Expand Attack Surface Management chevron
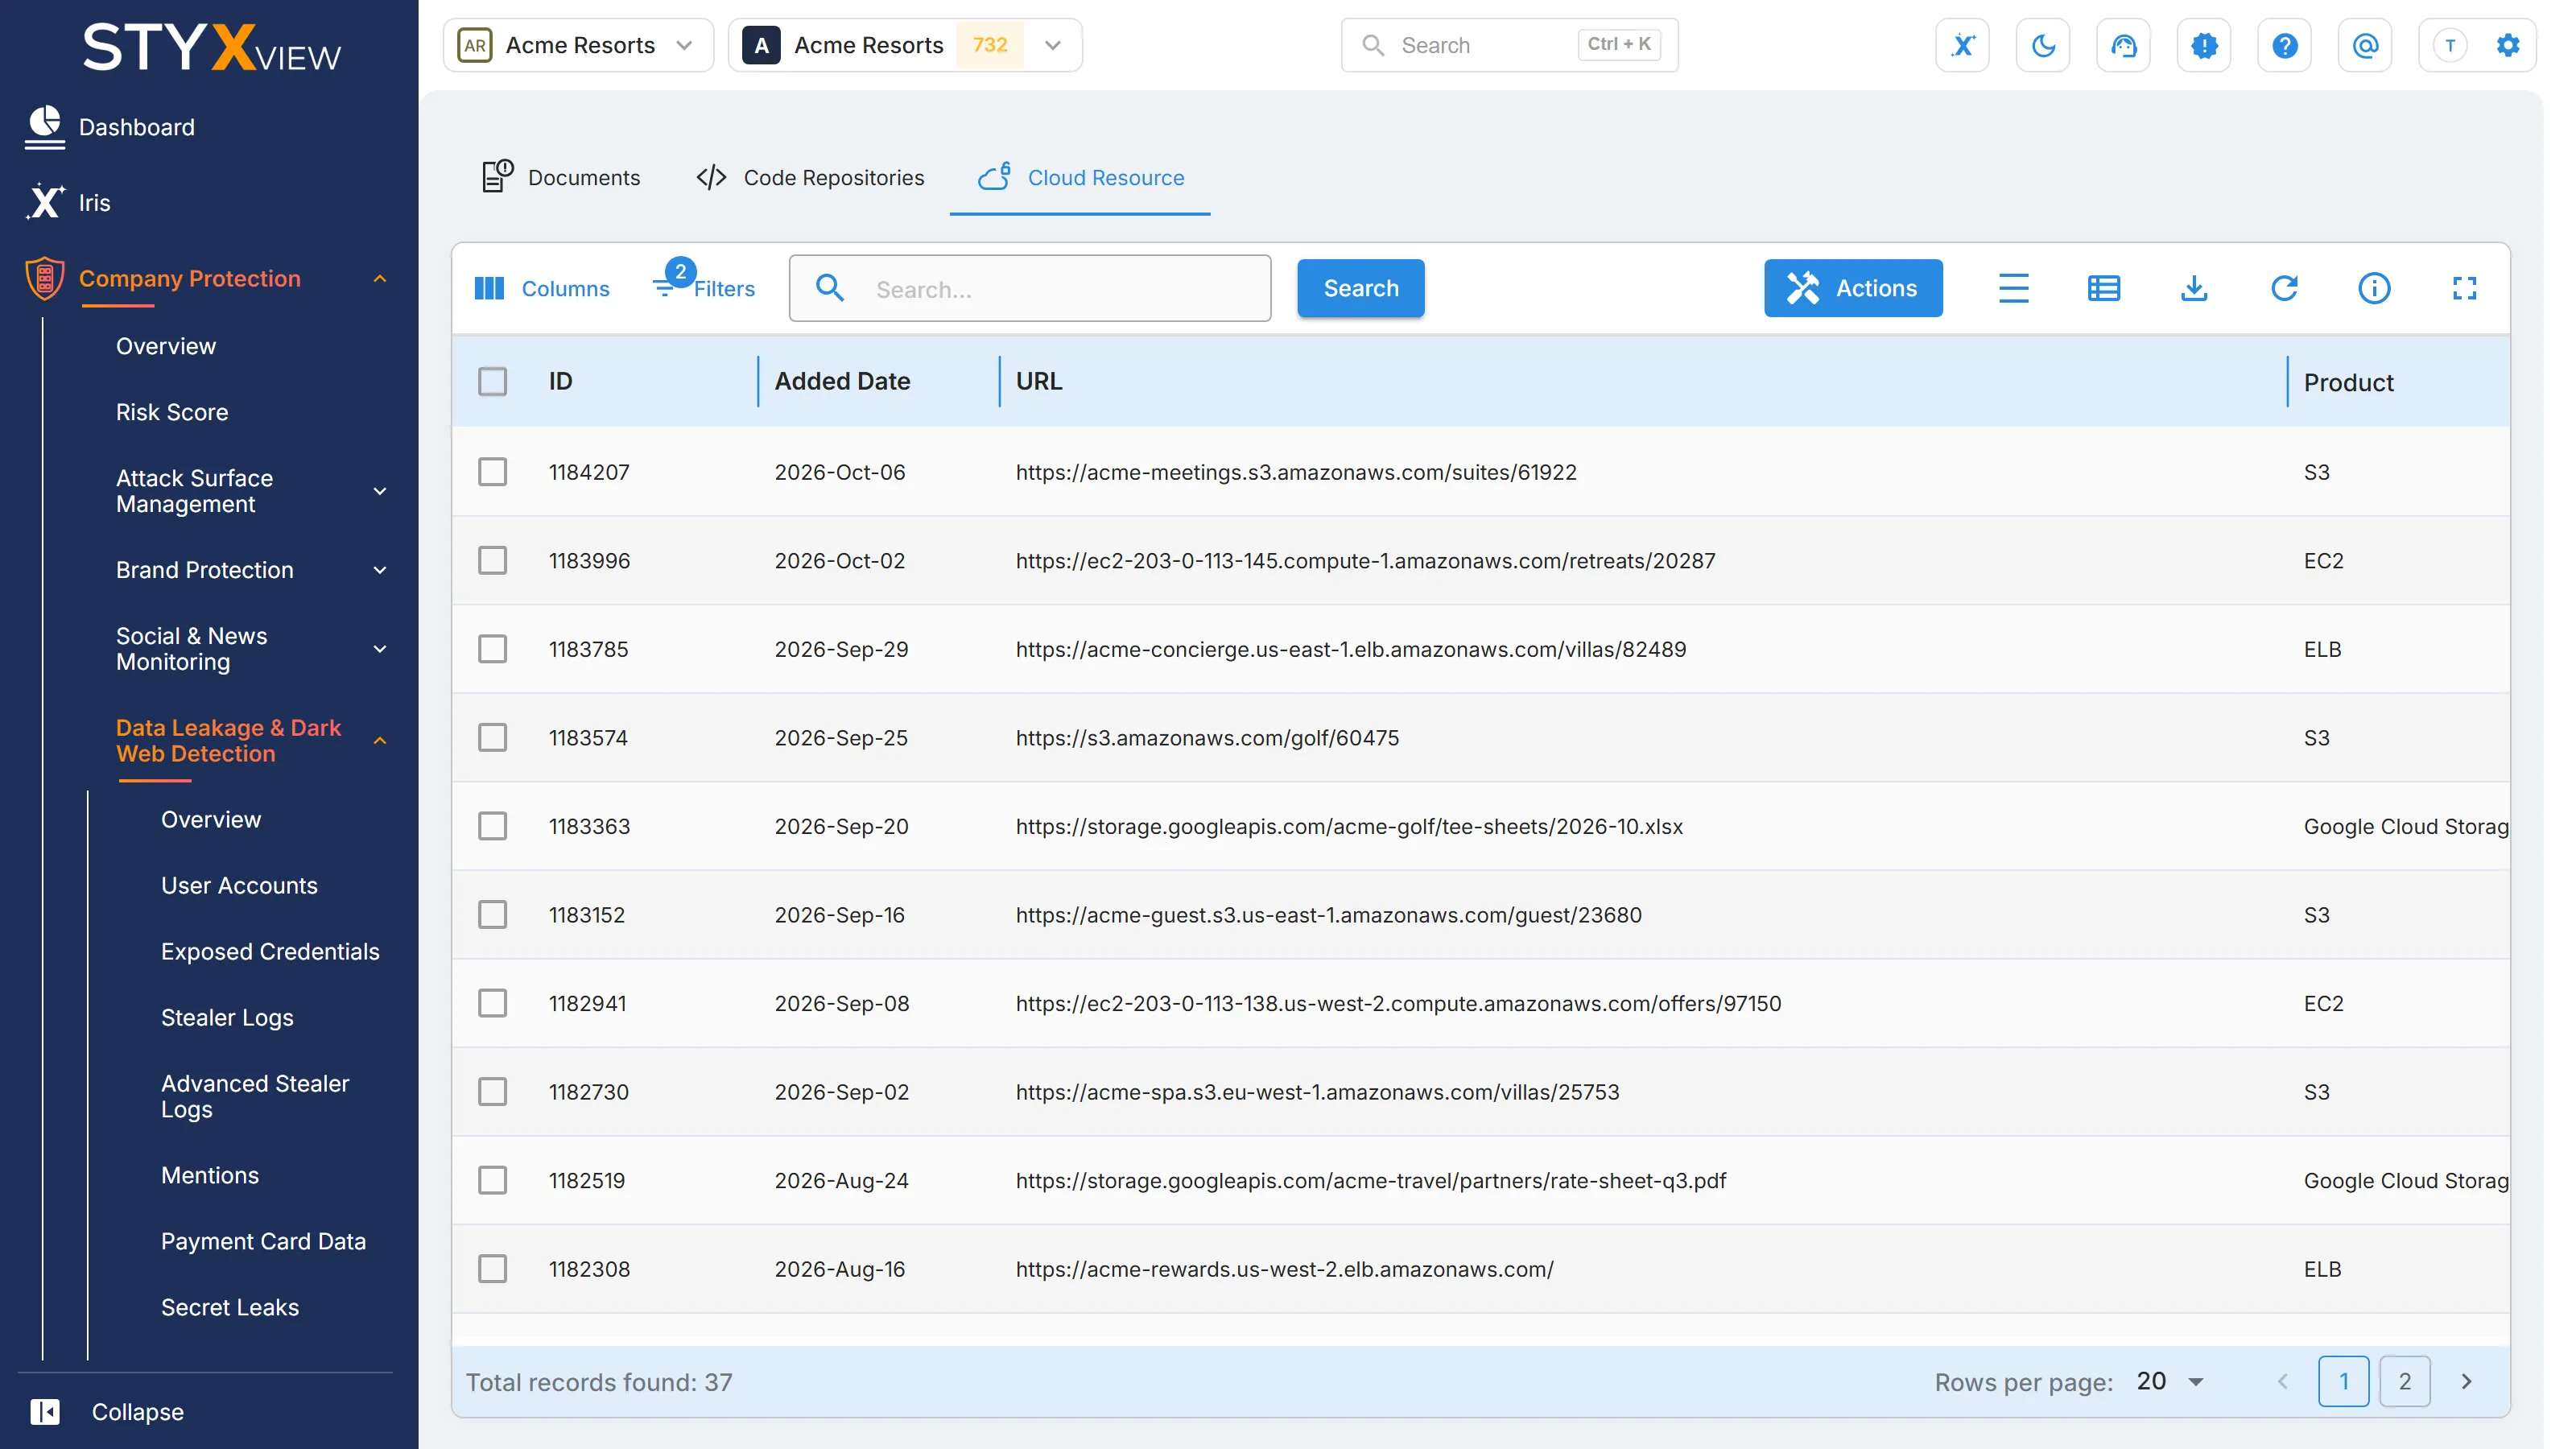The image size is (2576, 1449). coord(380,491)
